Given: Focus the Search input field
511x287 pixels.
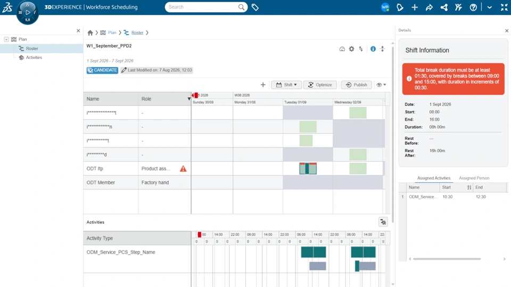Looking at the screenshot, I should (x=202, y=7).
